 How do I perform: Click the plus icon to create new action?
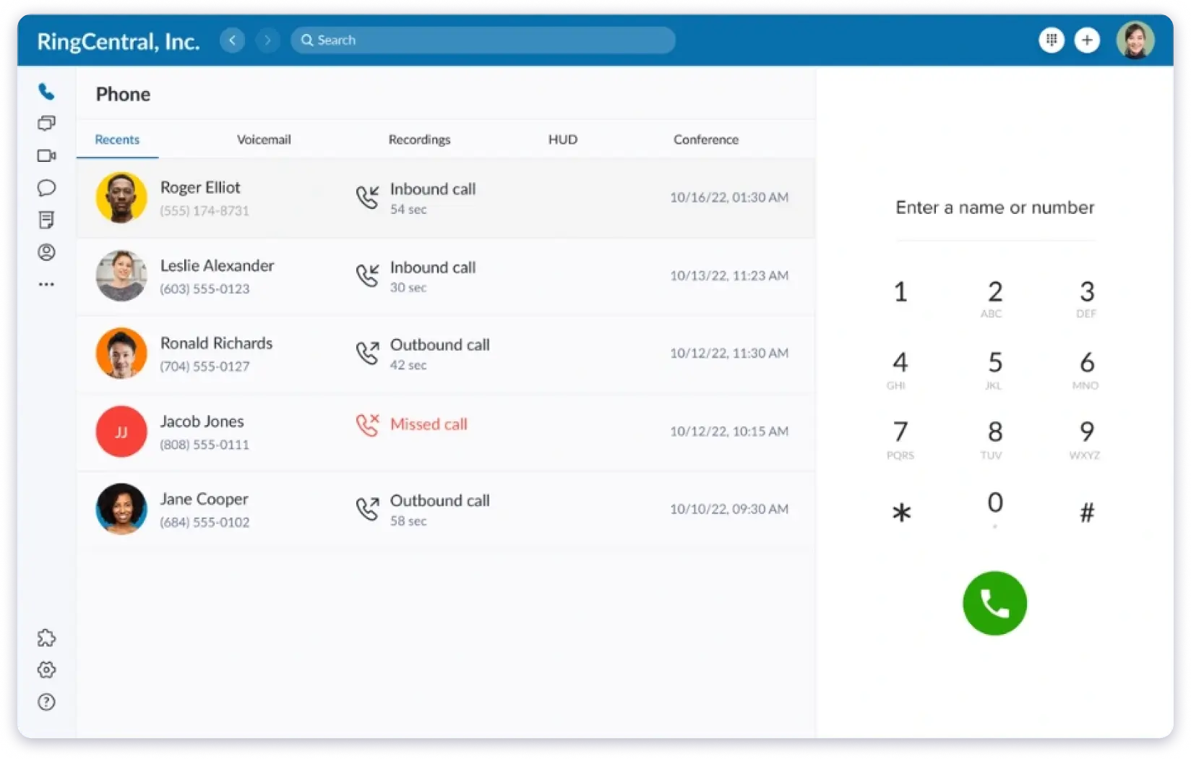click(x=1087, y=40)
